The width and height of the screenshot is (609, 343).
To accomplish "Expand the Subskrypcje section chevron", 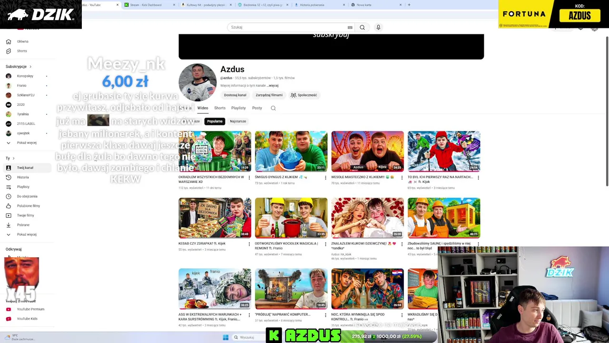I will (x=30, y=67).
